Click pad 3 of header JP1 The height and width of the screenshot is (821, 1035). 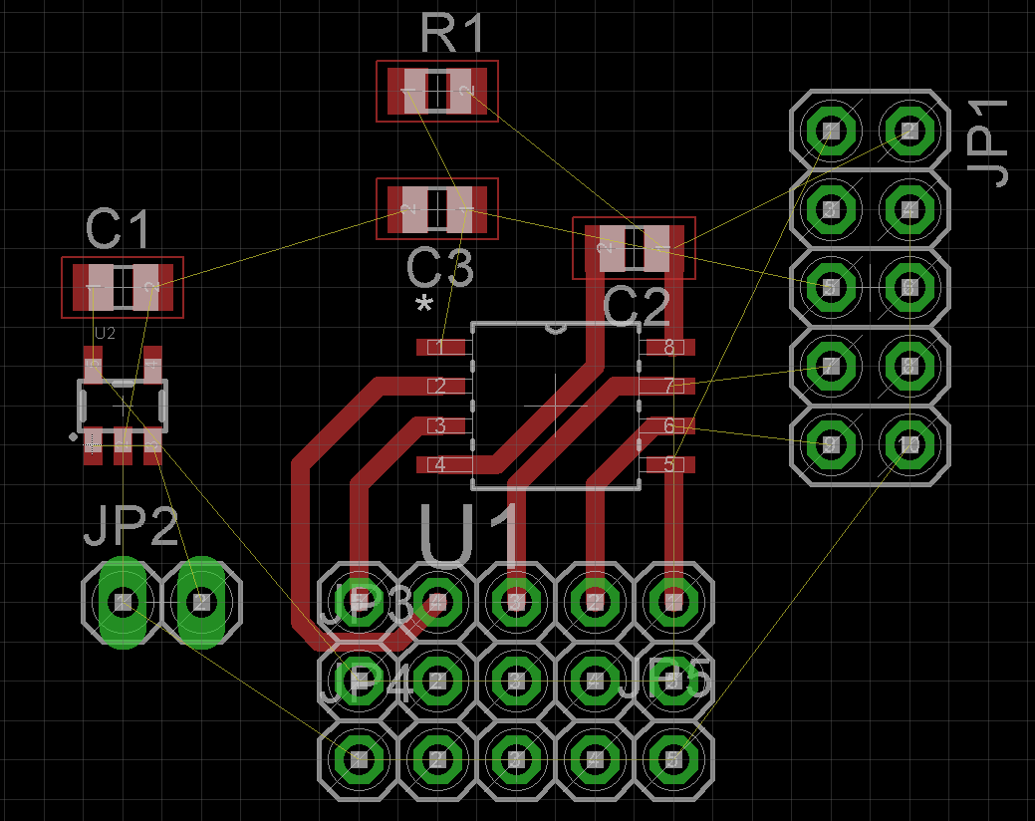coord(831,209)
